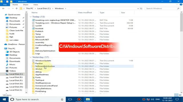Expand the address bar history dropdown
This screenshot has height=102, width=183.
(x=138, y=8)
